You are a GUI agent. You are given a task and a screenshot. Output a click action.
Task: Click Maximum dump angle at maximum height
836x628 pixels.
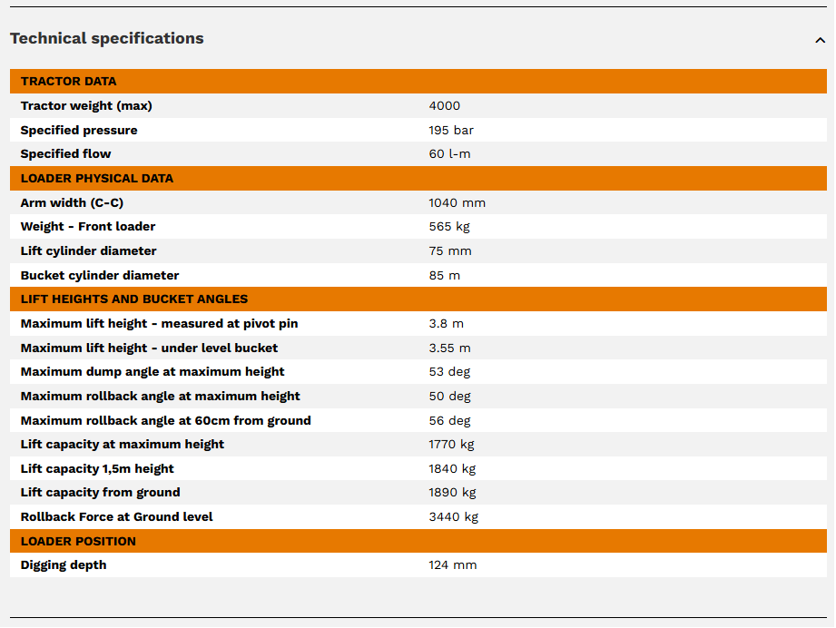152,372
